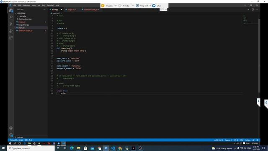
Task: Open the Manage gear in activity bar
Action: coord(11,135)
